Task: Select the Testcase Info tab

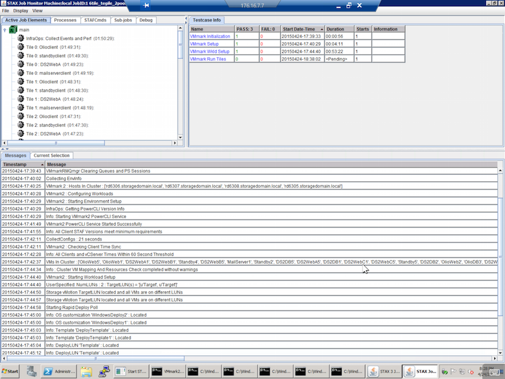Action: pyautogui.click(x=207, y=20)
